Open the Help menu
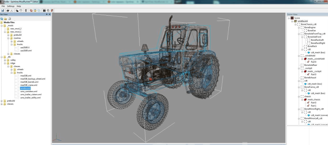328x145 pixels. 19,6
